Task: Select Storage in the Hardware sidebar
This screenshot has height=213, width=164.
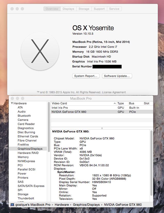Action: click(x=23, y=194)
